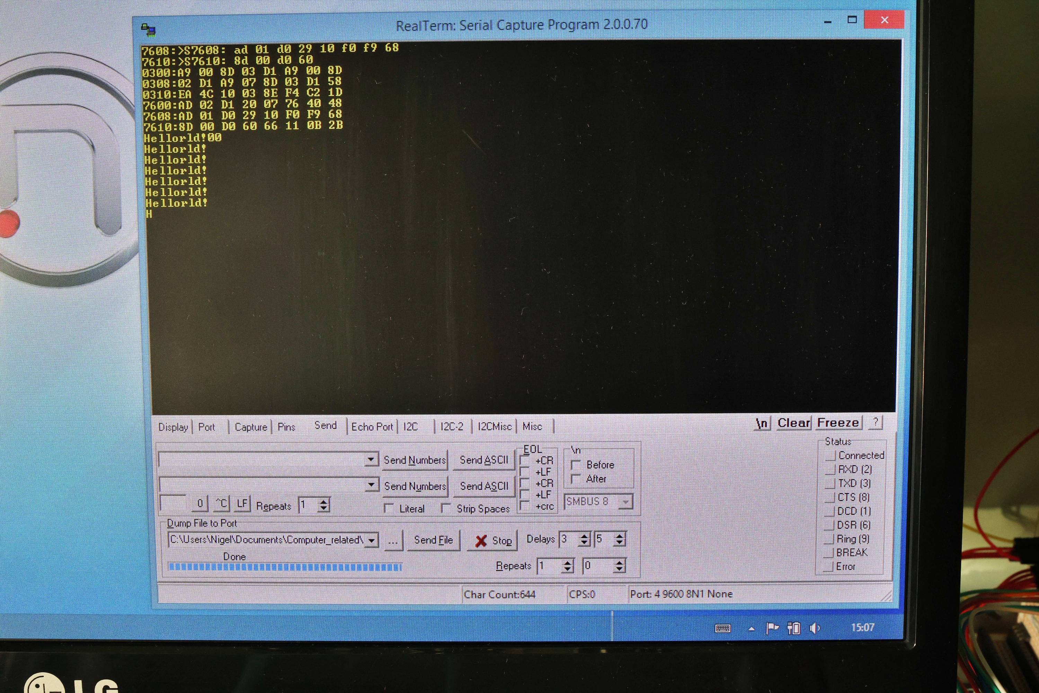Expand the first send text dropdown
This screenshot has width=1039, height=693.
tap(372, 460)
